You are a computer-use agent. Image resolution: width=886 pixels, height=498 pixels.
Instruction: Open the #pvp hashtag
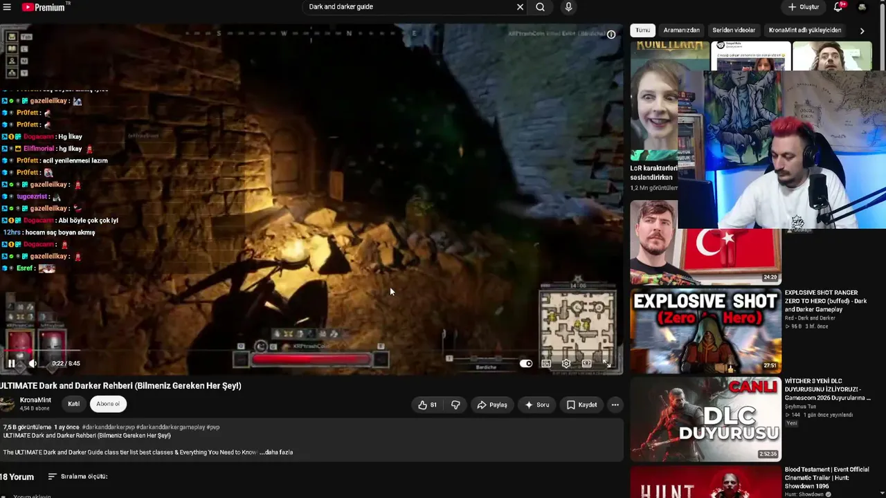[213, 427]
